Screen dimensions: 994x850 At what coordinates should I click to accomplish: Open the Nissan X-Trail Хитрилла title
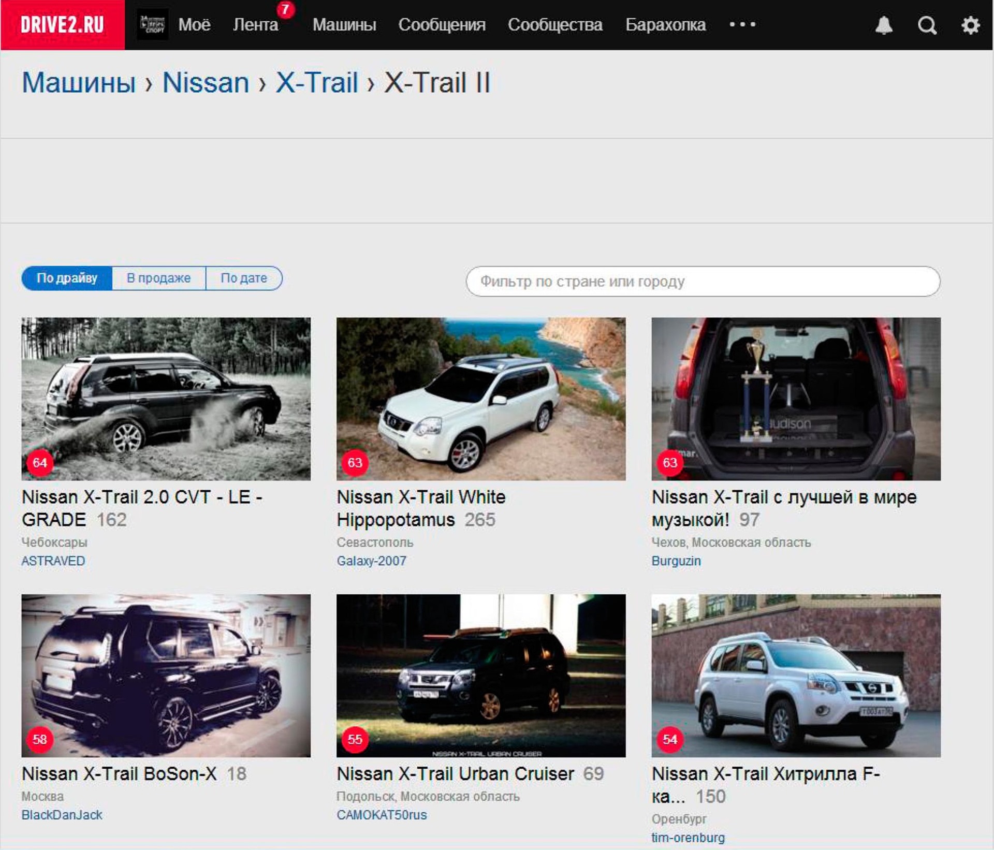(766, 785)
